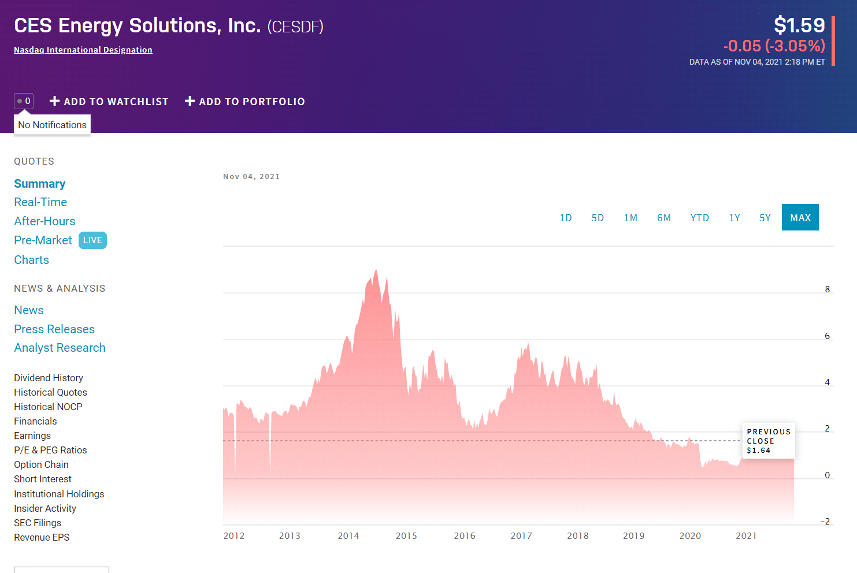Screen dimensions: 857x573
Task: Open the Real-Time quotes page
Action: point(40,202)
